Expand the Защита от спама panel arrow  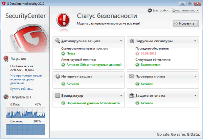195,95
